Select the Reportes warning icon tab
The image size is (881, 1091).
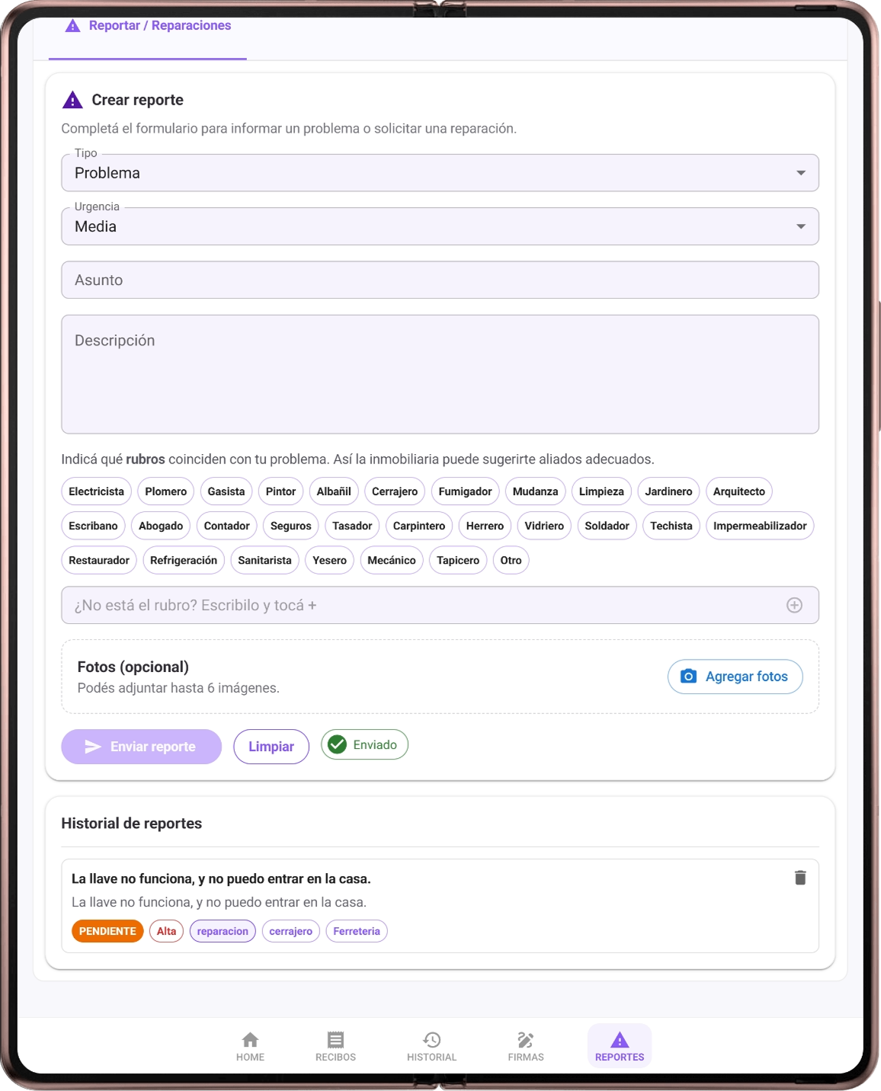coord(620,1039)
